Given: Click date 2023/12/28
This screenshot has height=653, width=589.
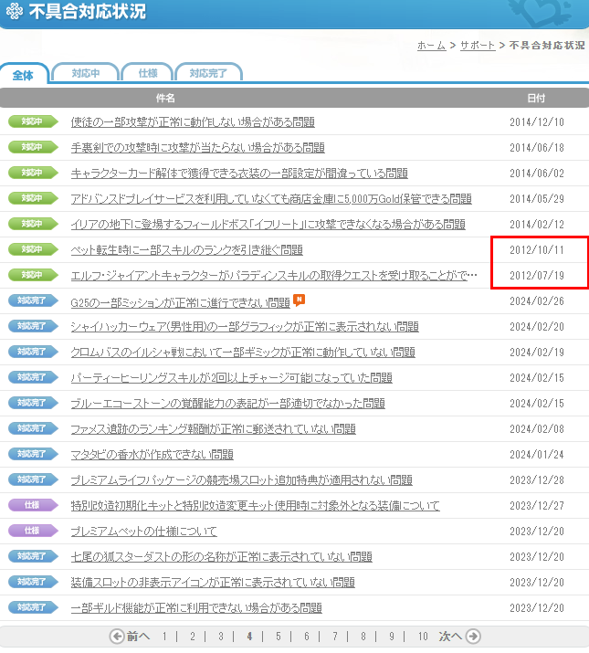Looking at the screenshot, I should pyautogui.click(x=537, y=479).
